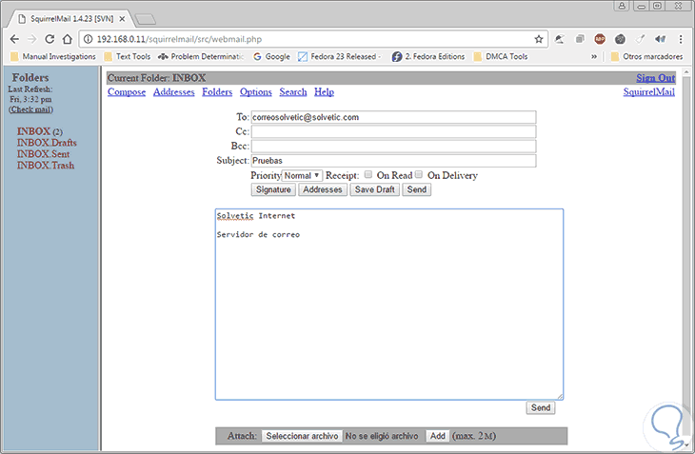Click the Add attachment button
This screenshot has width=695, height=454.
[438, 436]
